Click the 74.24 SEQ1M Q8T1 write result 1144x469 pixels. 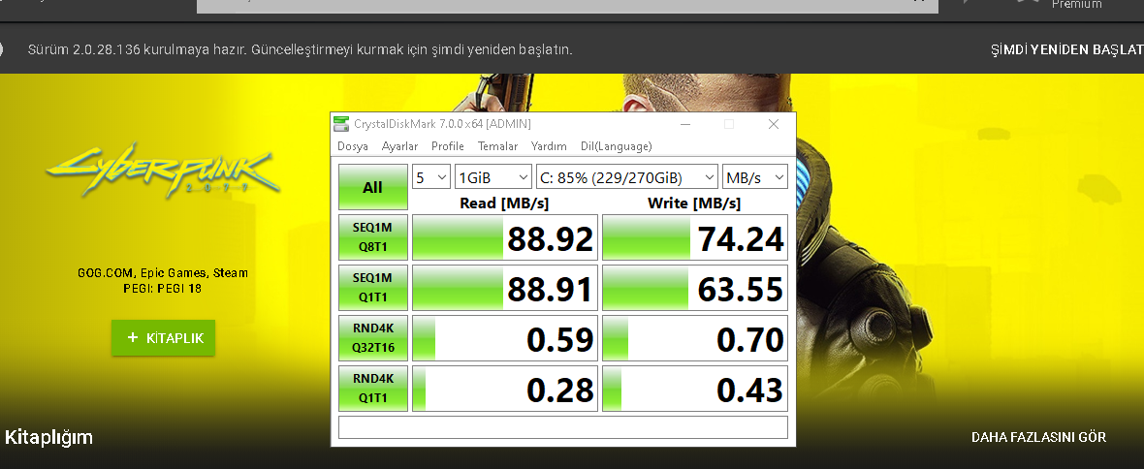tap(695, 237)
